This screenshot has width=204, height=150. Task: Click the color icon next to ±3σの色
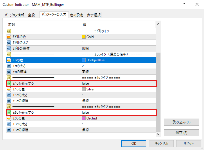(x=9, y=118)
